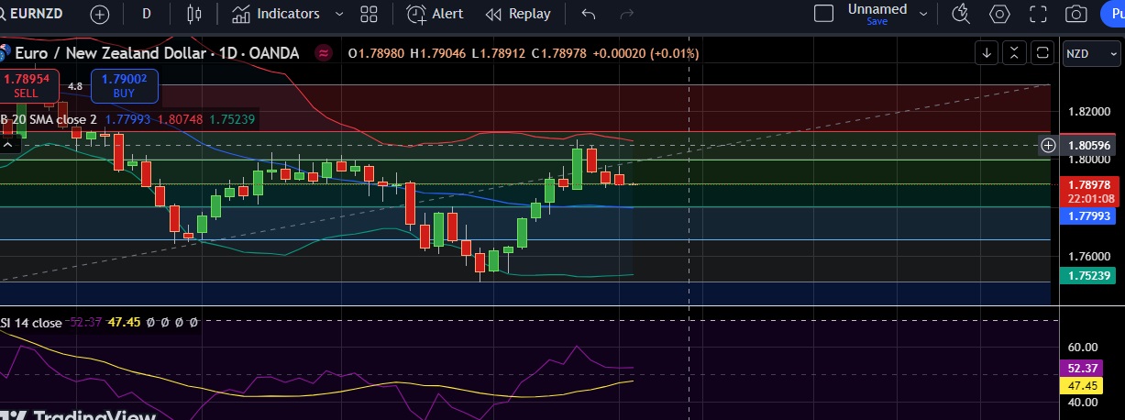The image size is (1125, 420).
Task: Click the BUY 1.79002 button
Action: (x=125, y=85)
